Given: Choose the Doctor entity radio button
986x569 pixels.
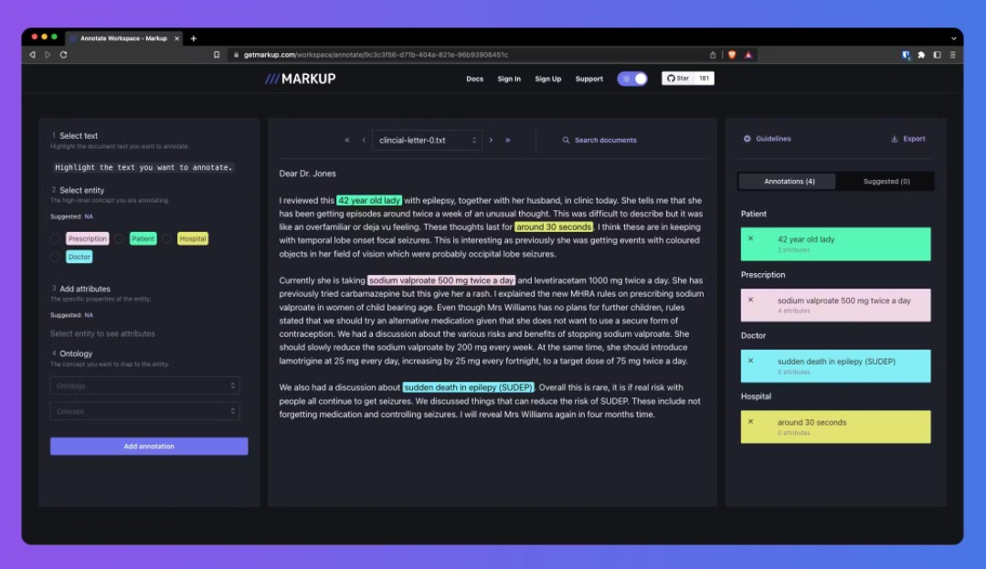Looking at the screenshot, I should (57, 258).
